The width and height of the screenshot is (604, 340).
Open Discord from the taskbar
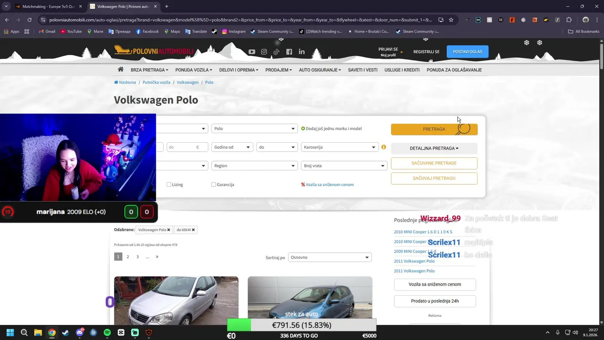coord(79,332)
